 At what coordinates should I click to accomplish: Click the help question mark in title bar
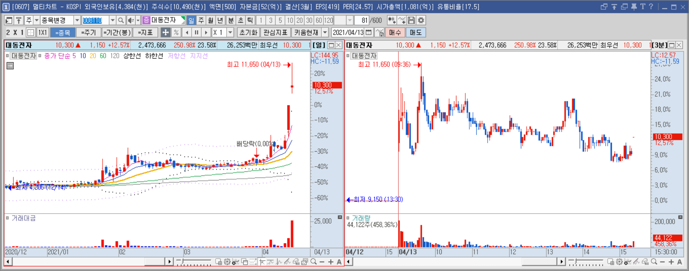click(651, 6)
